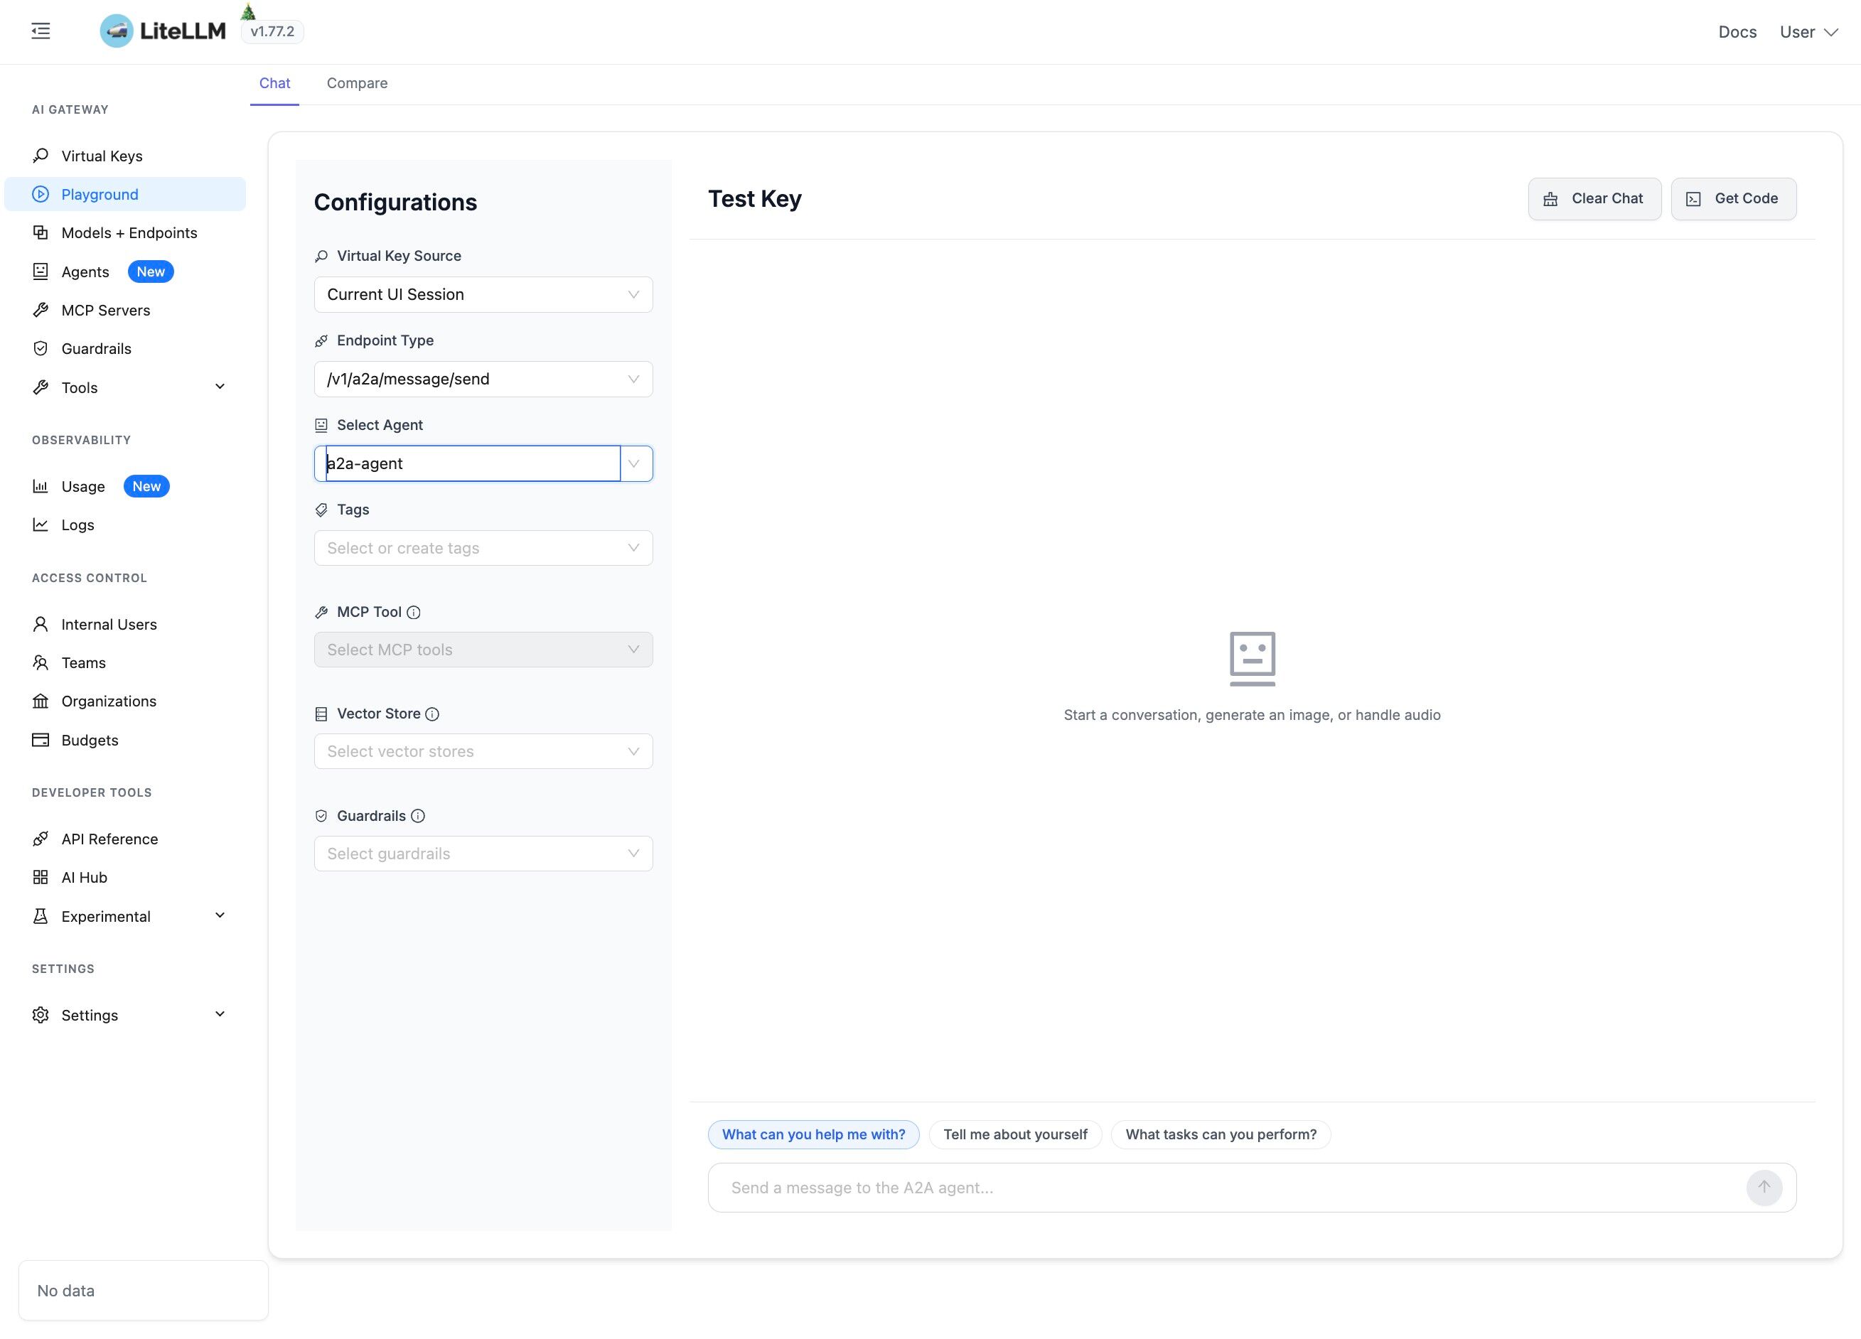Viewport: 1861px width, 1339px height.
Task: Open the Virtual Key Source dropdown
Action: point(483,294)
